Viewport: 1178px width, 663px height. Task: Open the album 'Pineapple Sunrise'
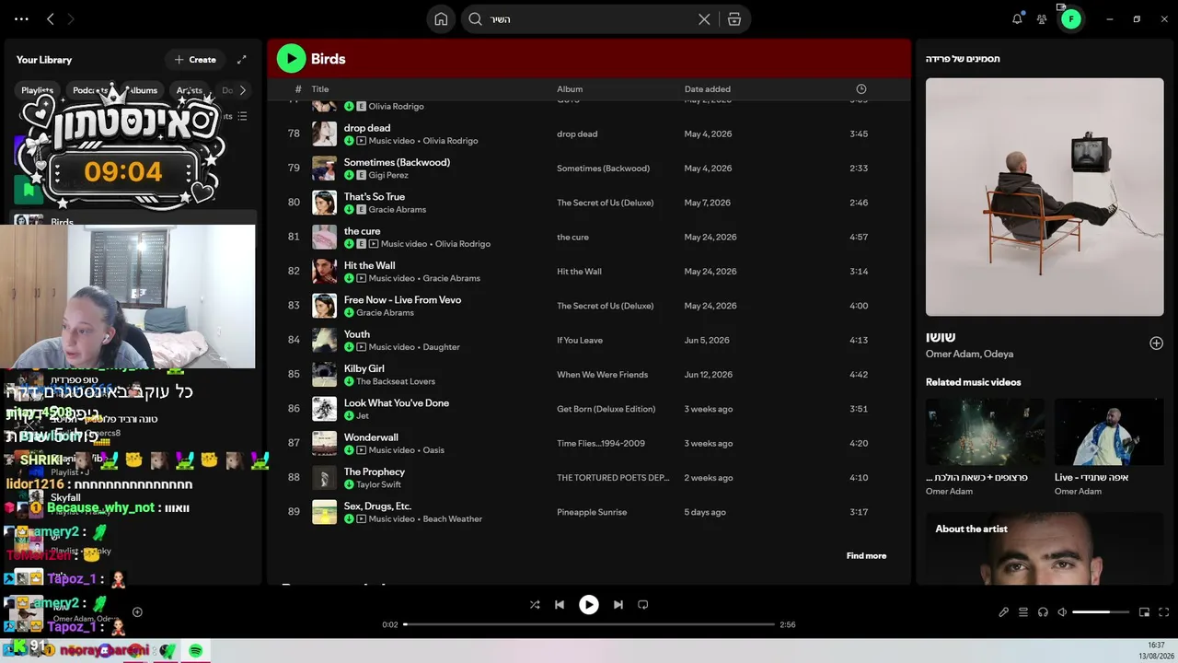click(x=592, y=512)
